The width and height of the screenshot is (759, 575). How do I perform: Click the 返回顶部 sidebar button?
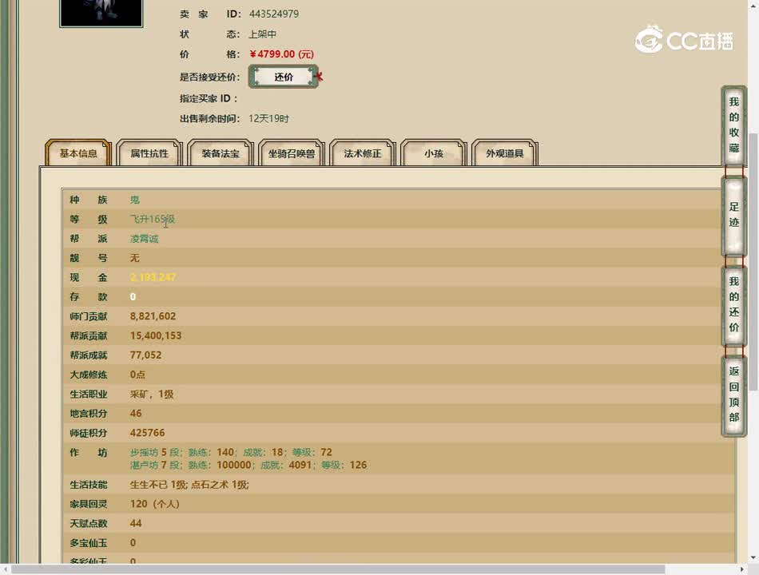tap(733, 395)
